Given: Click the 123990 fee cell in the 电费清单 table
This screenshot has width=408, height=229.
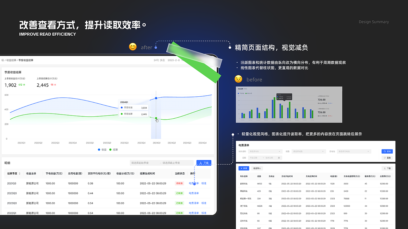Looking at the screenshot, I should coord(347,206).
